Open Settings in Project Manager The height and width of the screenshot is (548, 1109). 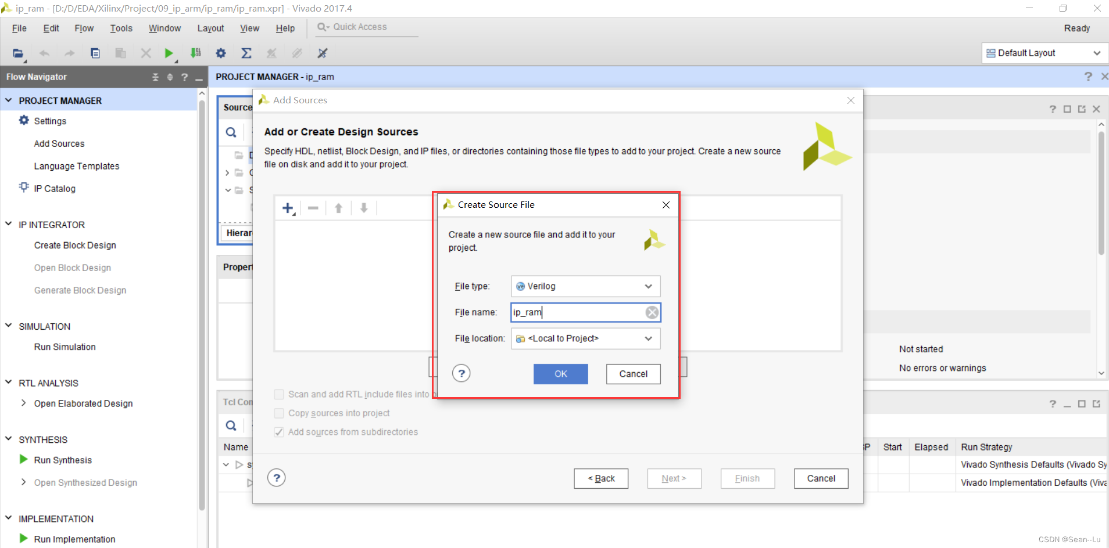pos(50,121)
